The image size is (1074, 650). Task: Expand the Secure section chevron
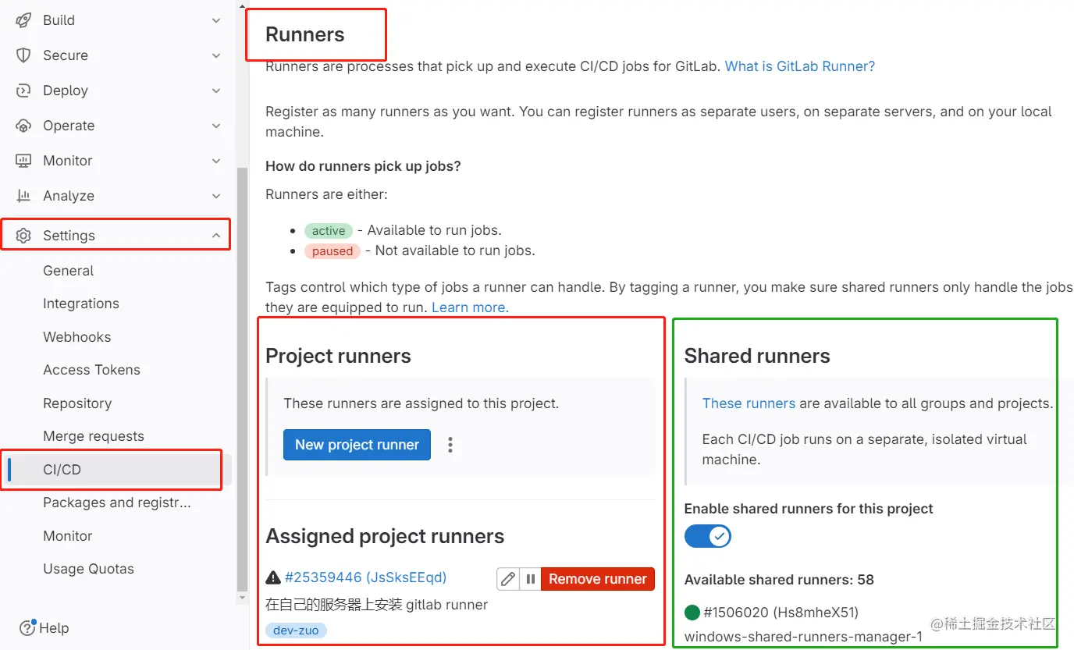(x=216, y=55)
